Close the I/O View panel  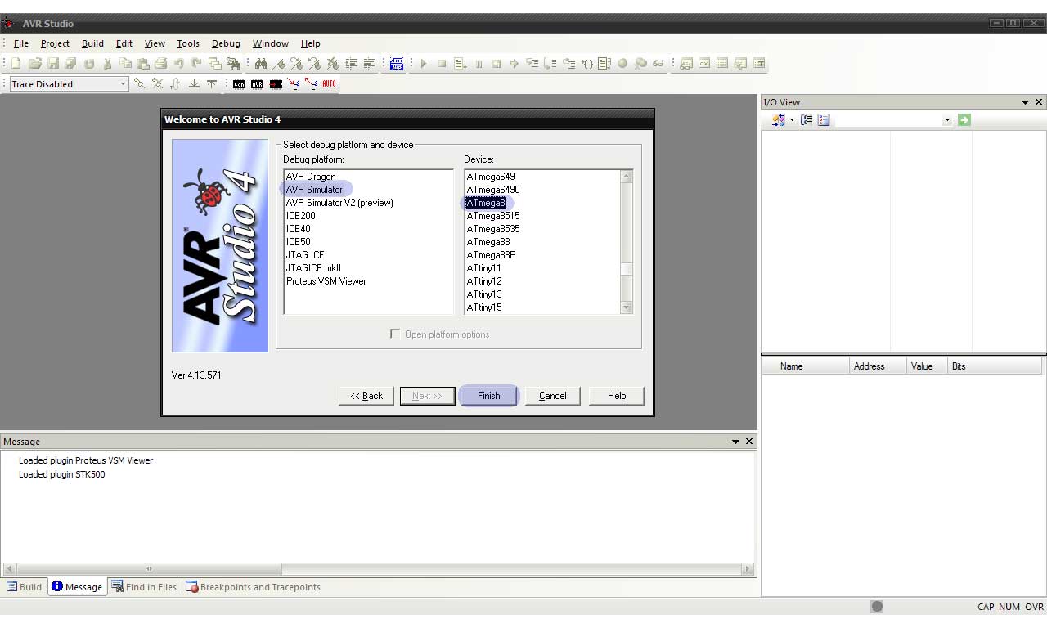pos(1039,102)
